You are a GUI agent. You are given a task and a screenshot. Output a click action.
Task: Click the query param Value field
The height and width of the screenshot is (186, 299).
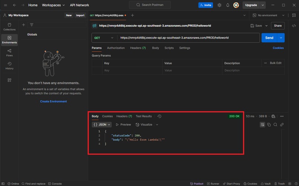[x=192, y=71]
